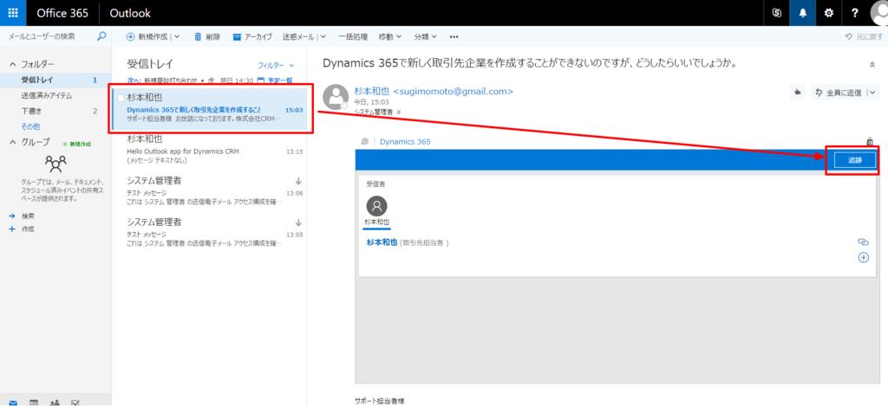Switch to People via bottom icon
888x406 pixels.
(x=55, y=403)
